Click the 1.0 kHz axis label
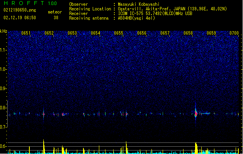 coord(3,69)
